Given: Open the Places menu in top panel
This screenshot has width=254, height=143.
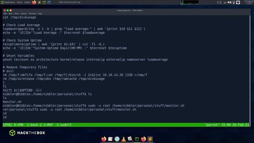Looking at the screenshot, I should click(20, 2).
